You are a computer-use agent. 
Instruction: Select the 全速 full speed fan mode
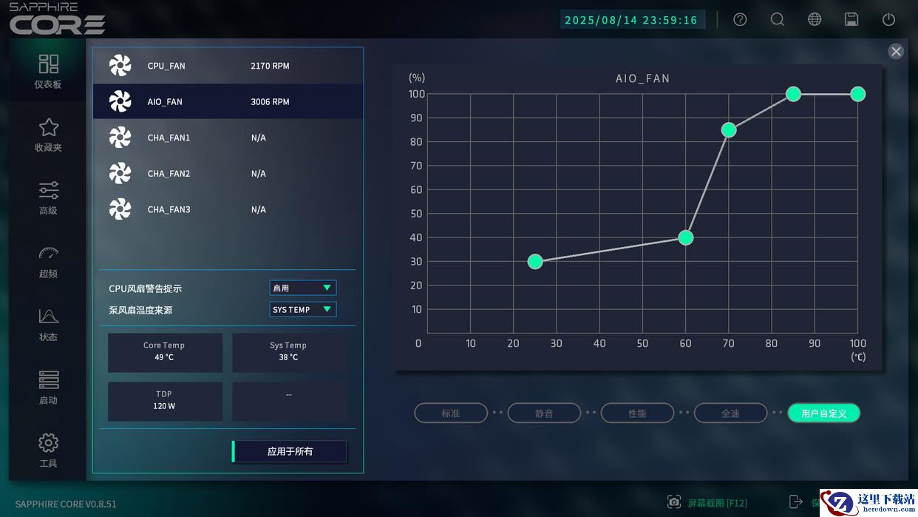click(730, 413)
